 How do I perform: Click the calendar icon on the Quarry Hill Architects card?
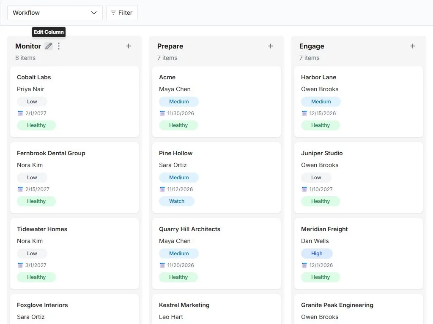pos(162,265)
